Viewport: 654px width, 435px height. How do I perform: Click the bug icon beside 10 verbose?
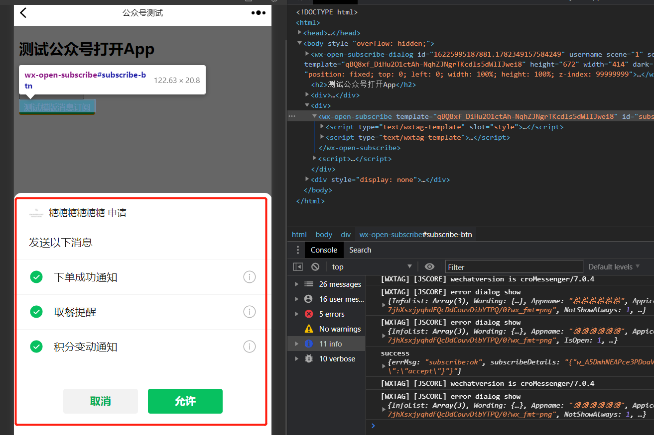[309, 358]
